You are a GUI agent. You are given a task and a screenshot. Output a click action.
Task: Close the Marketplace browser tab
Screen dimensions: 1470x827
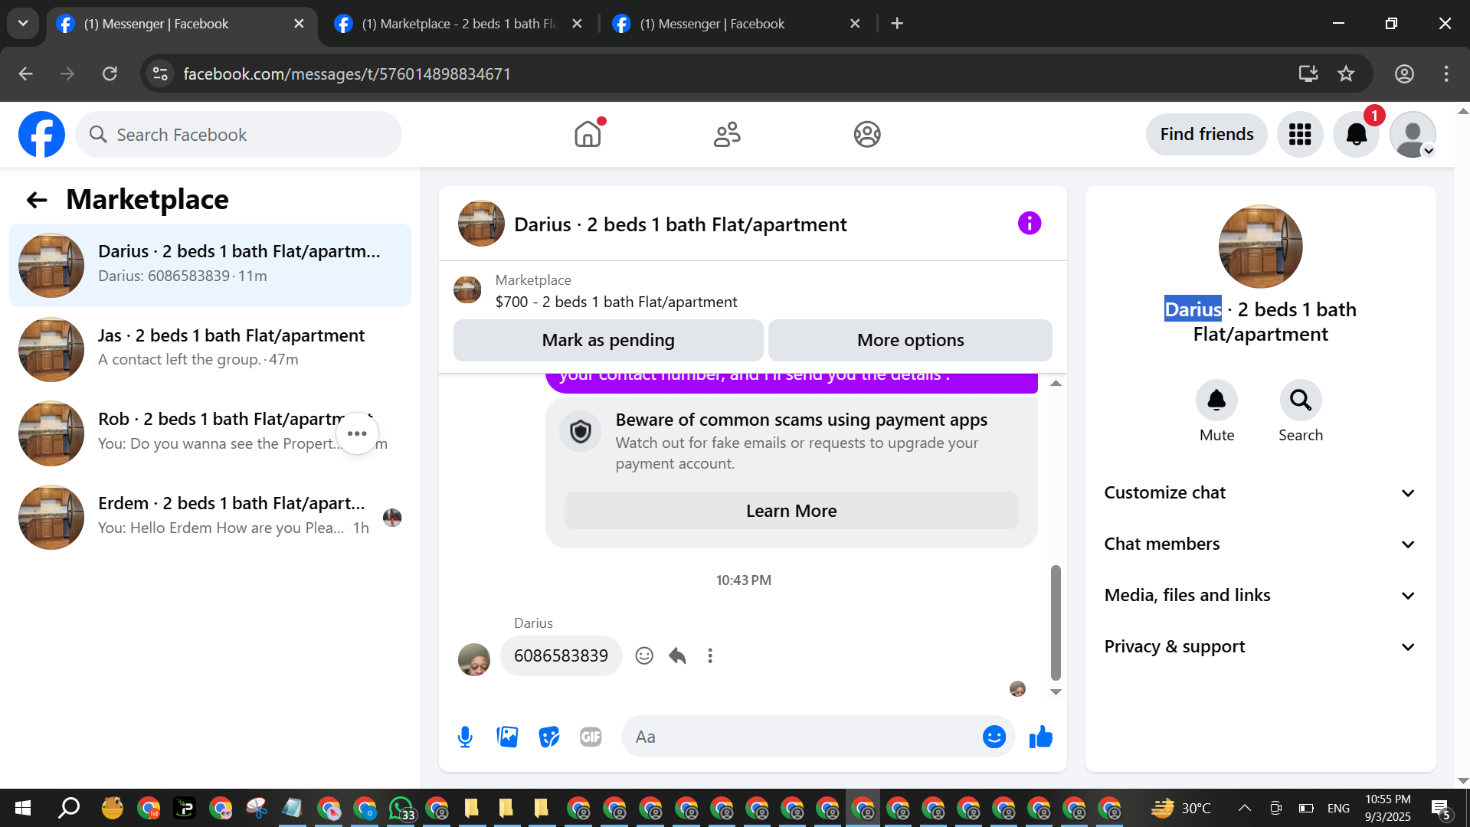(x=578, y=24)
